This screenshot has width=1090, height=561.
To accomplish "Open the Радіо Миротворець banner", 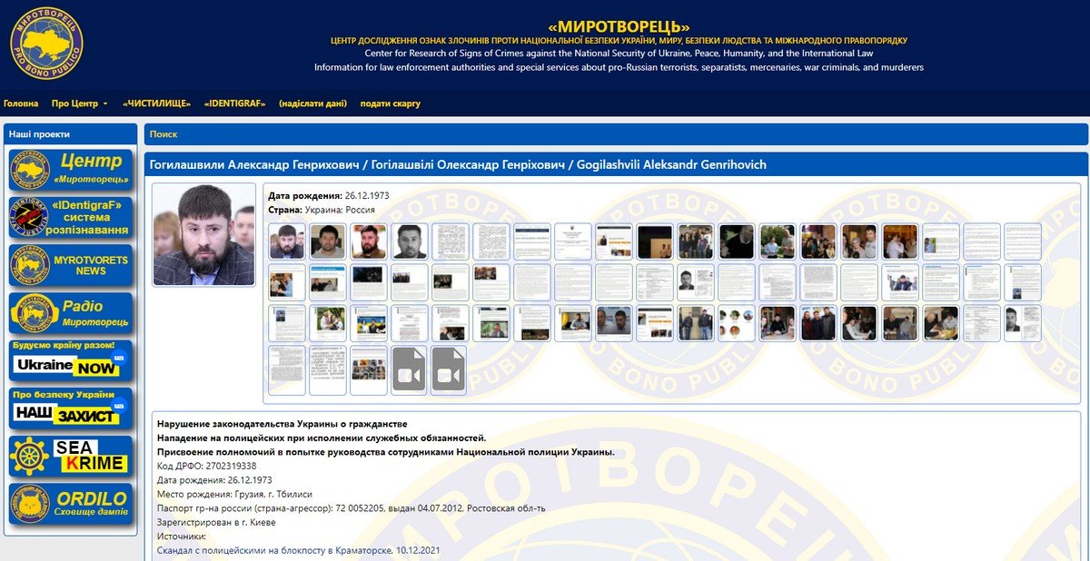I will pyautogui.click(x=70, y=313).
